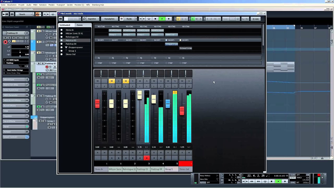Collapse the Gruppenspuren tree node
Image resolution: width=334 pixels, height=188 pixels.
pos(66,48)
